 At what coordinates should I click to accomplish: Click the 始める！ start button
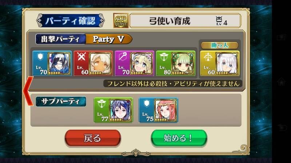click(179, 138)
